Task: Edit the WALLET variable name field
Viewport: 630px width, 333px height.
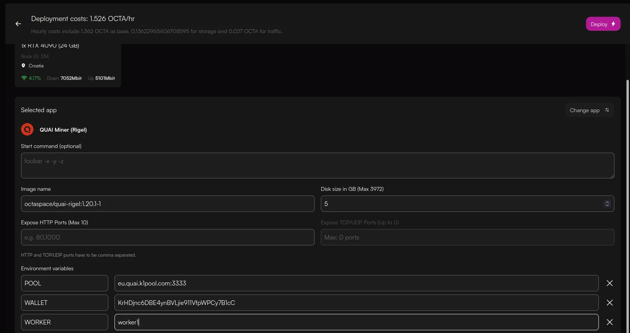Action: pos(65,303)
